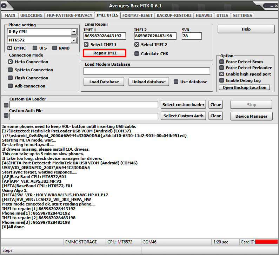Click the '[0]All done.' log line
The width and height of the screenshot is (279, 255).
(14, 227)
